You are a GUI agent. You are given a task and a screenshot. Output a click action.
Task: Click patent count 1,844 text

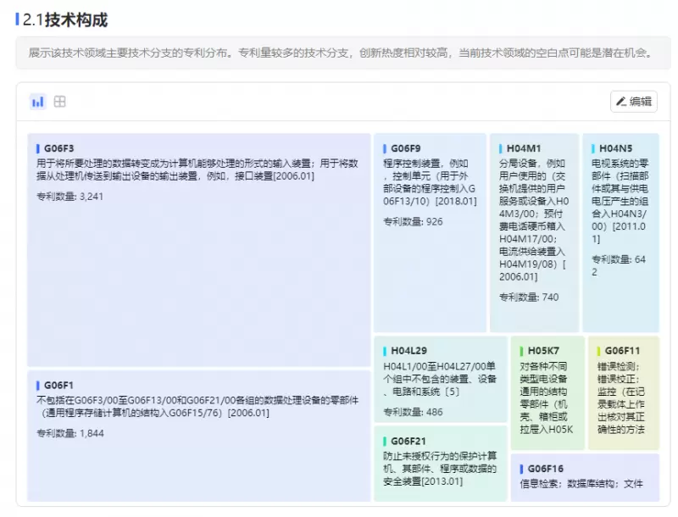69,433
